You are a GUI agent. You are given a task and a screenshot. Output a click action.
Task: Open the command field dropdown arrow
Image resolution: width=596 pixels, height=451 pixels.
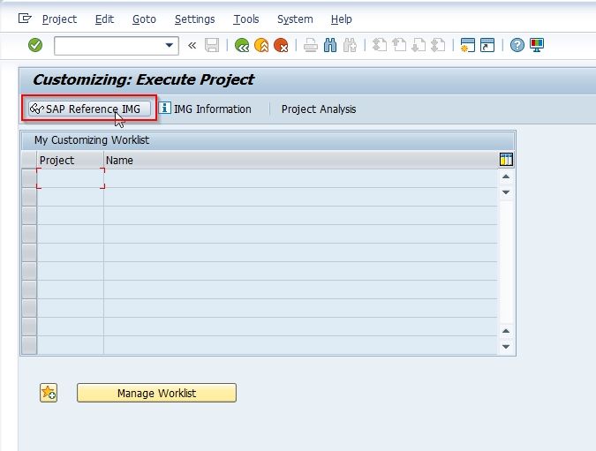[170, 46]
